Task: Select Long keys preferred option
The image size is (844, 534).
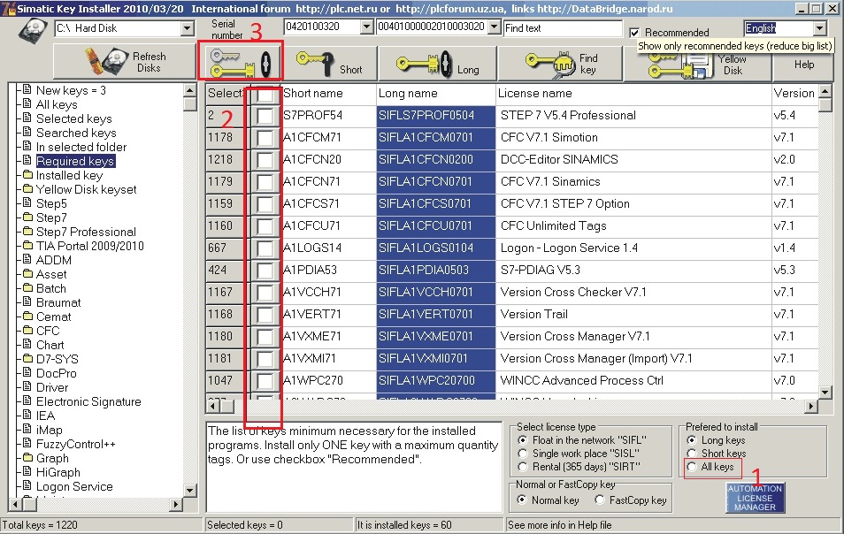Action: (x=692, y=440)
